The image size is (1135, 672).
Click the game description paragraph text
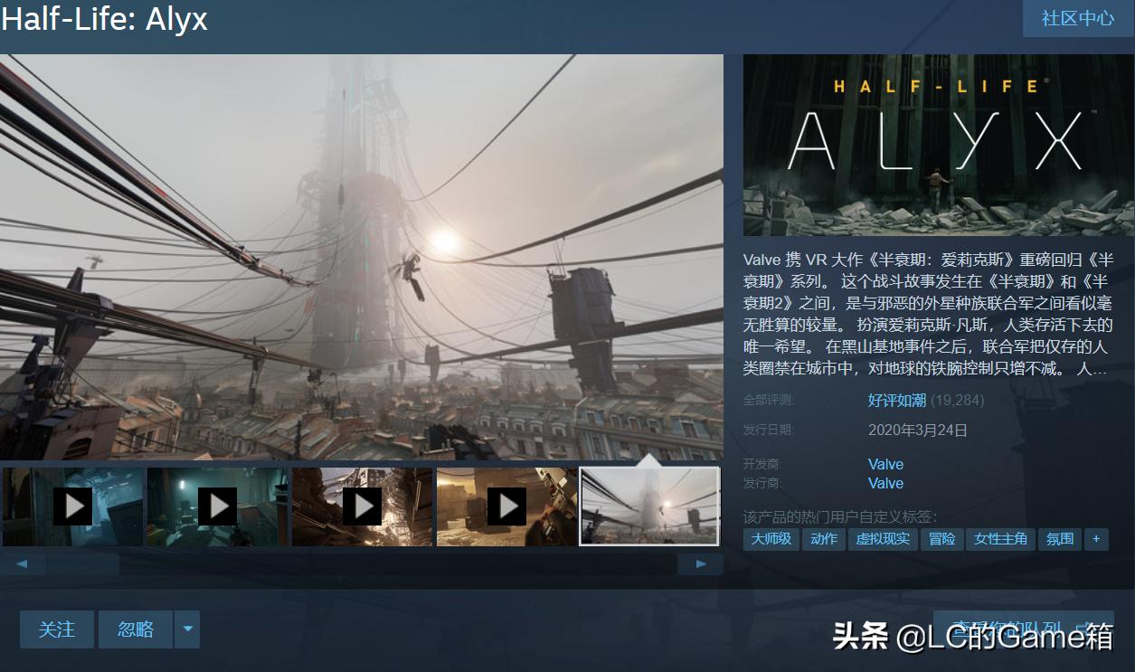pos(928,314)
